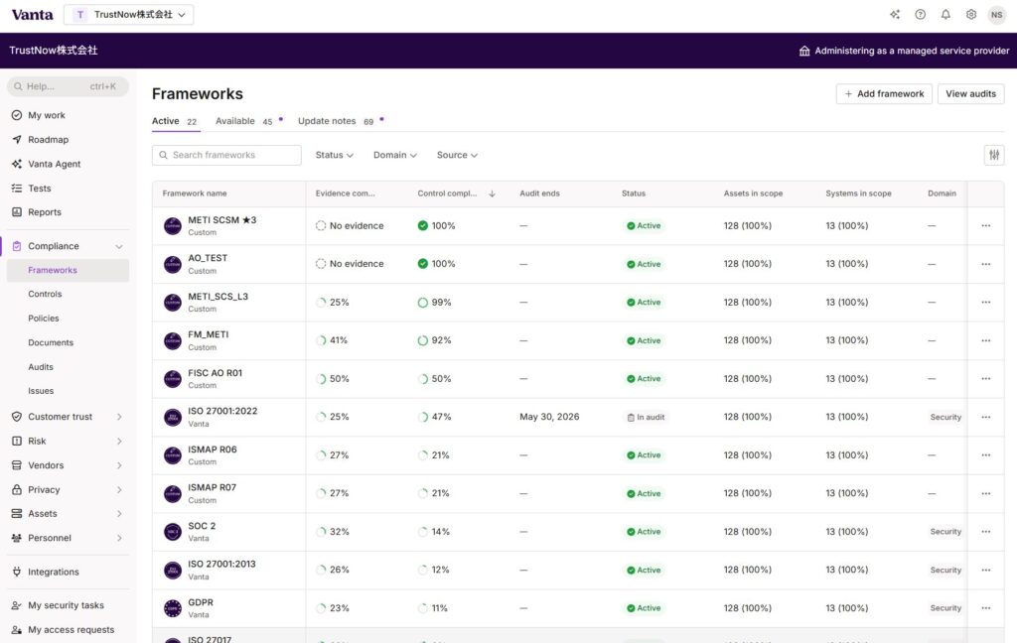Image resolution: width=1017 pixels, height=643 pixels.
Task: Click the Add framework button
Action: 884,94
